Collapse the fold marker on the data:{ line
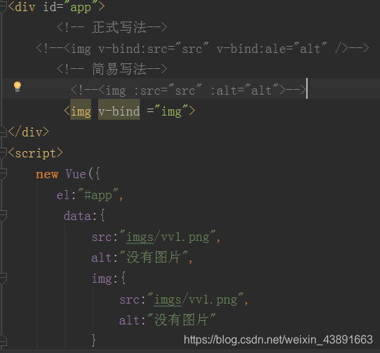The width and height of the screenshot is (380, 353). pyautogui.click(x=3, y=216)
